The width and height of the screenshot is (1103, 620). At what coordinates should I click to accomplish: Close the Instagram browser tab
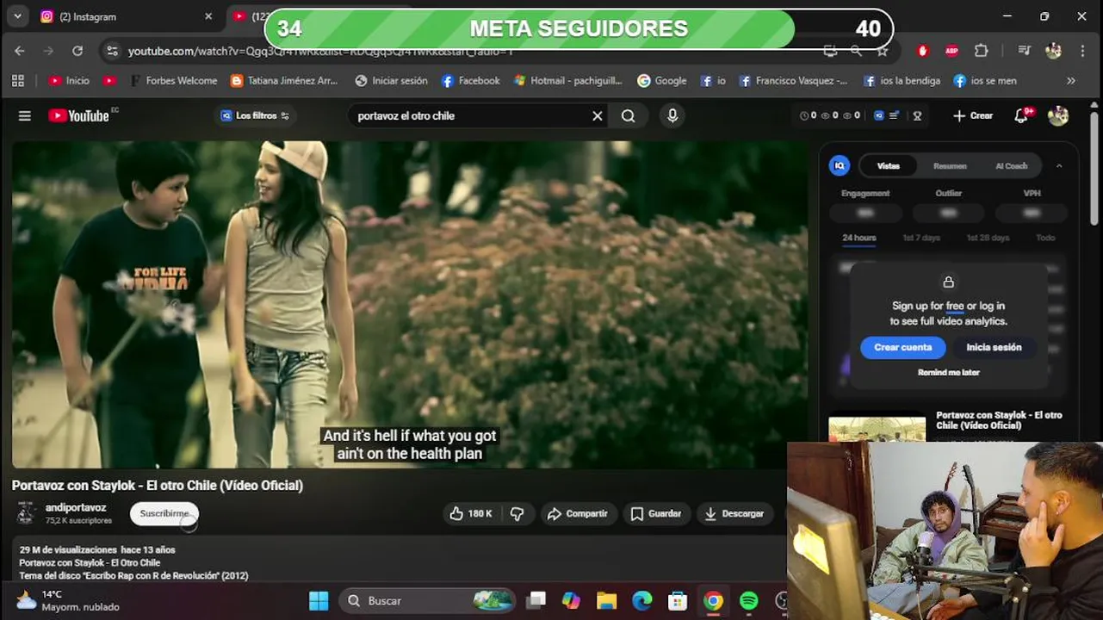pyautogui.click(x=208, y=16)
